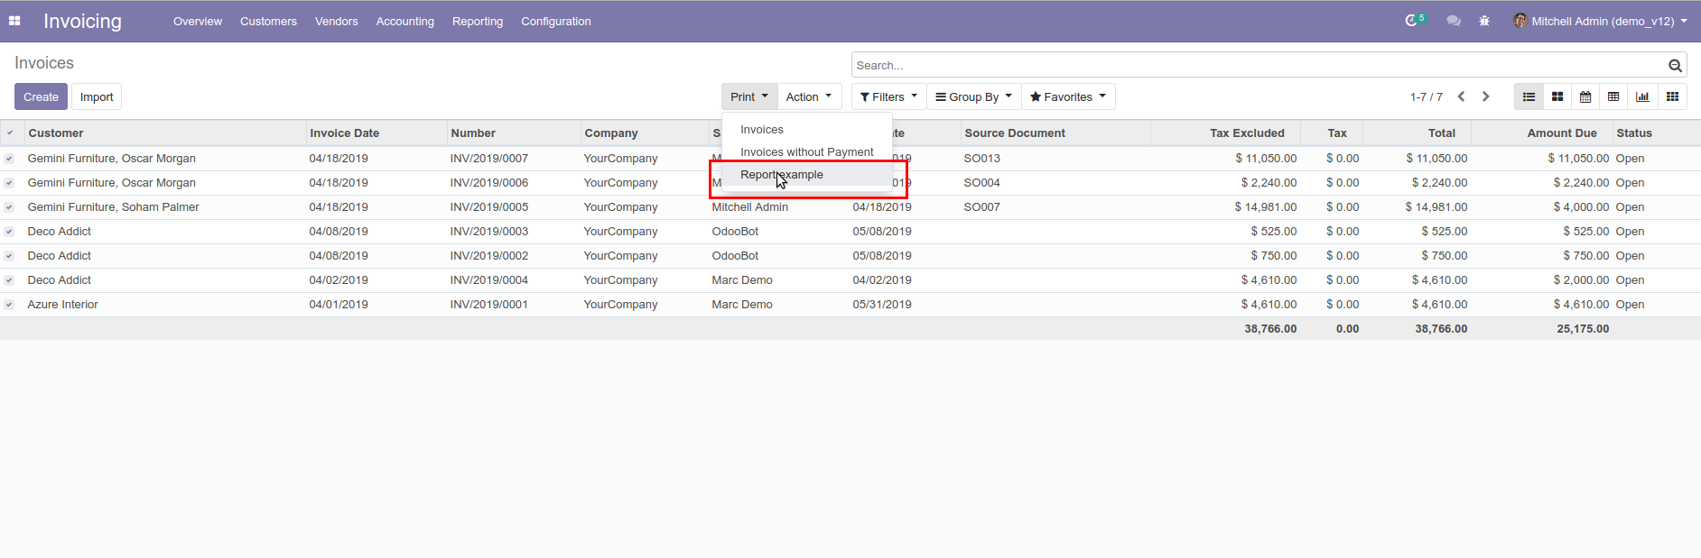Click the Create button
The image size is (1701, 558).
tap(41, 96)
